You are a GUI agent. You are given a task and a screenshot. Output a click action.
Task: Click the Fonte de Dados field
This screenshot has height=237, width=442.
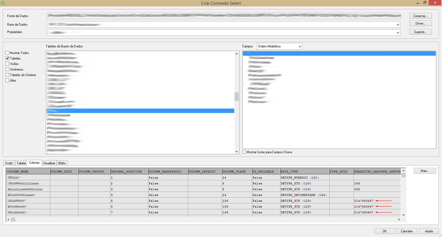(223, 16)
